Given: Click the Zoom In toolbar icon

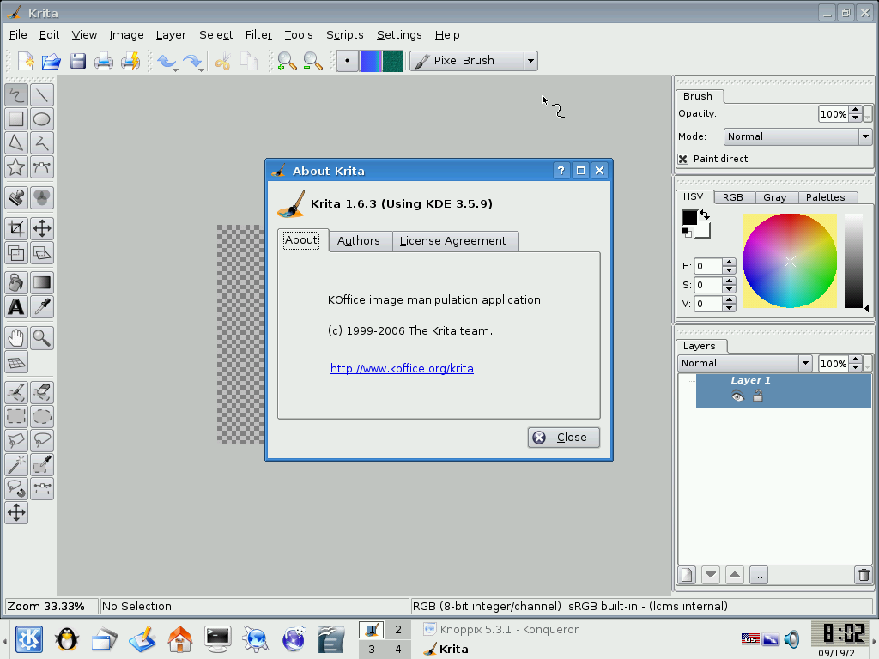Looking at the screenshot, I should click(x=286, y=61).
